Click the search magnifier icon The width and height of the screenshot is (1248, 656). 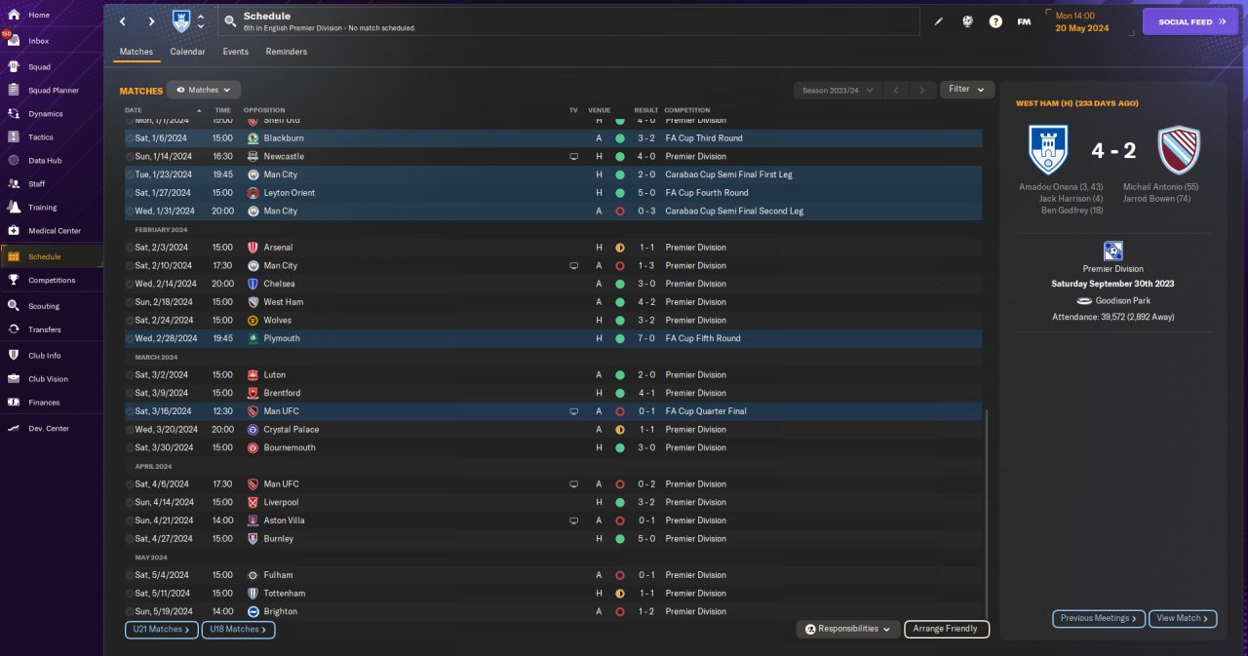tap(230, 20)
